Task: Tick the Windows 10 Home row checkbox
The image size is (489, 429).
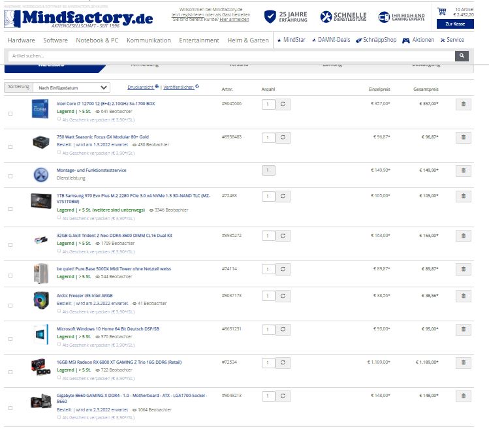Action: [x=10, y=339]
